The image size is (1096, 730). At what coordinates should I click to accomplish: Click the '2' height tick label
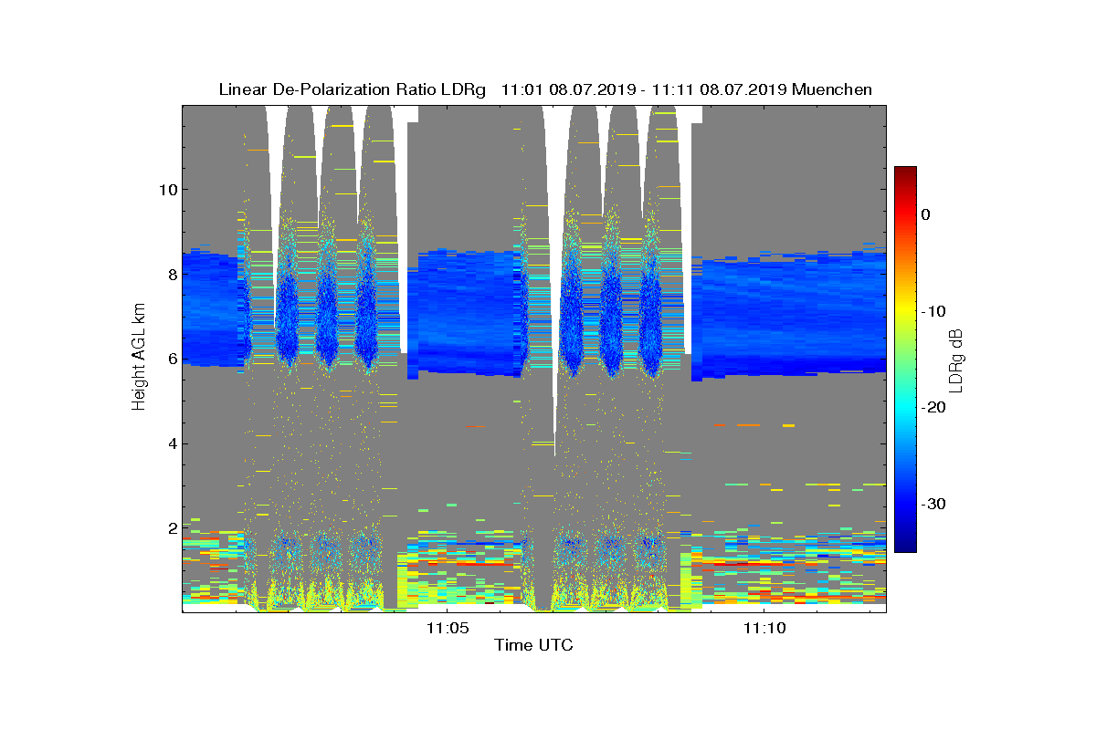tap(171, 528)
